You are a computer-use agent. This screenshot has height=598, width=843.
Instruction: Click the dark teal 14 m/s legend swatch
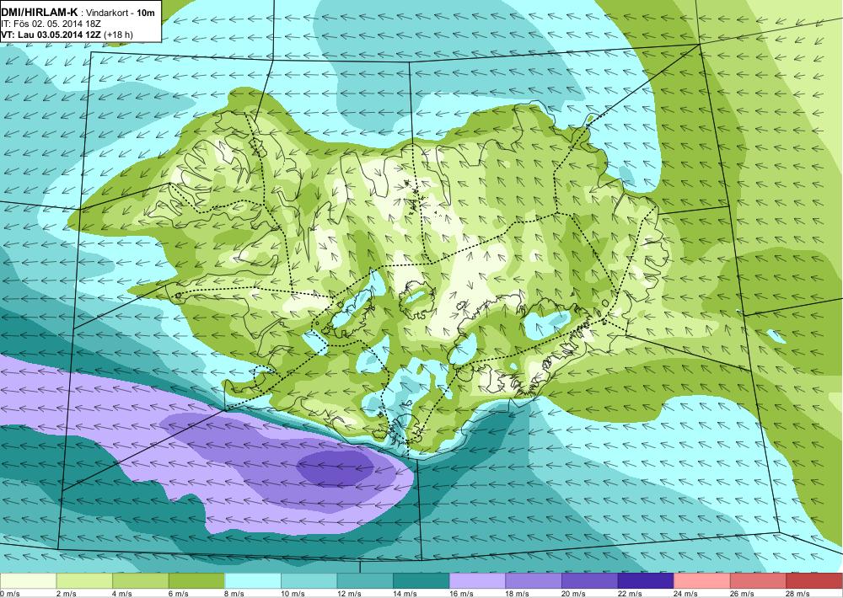(421, 581)
